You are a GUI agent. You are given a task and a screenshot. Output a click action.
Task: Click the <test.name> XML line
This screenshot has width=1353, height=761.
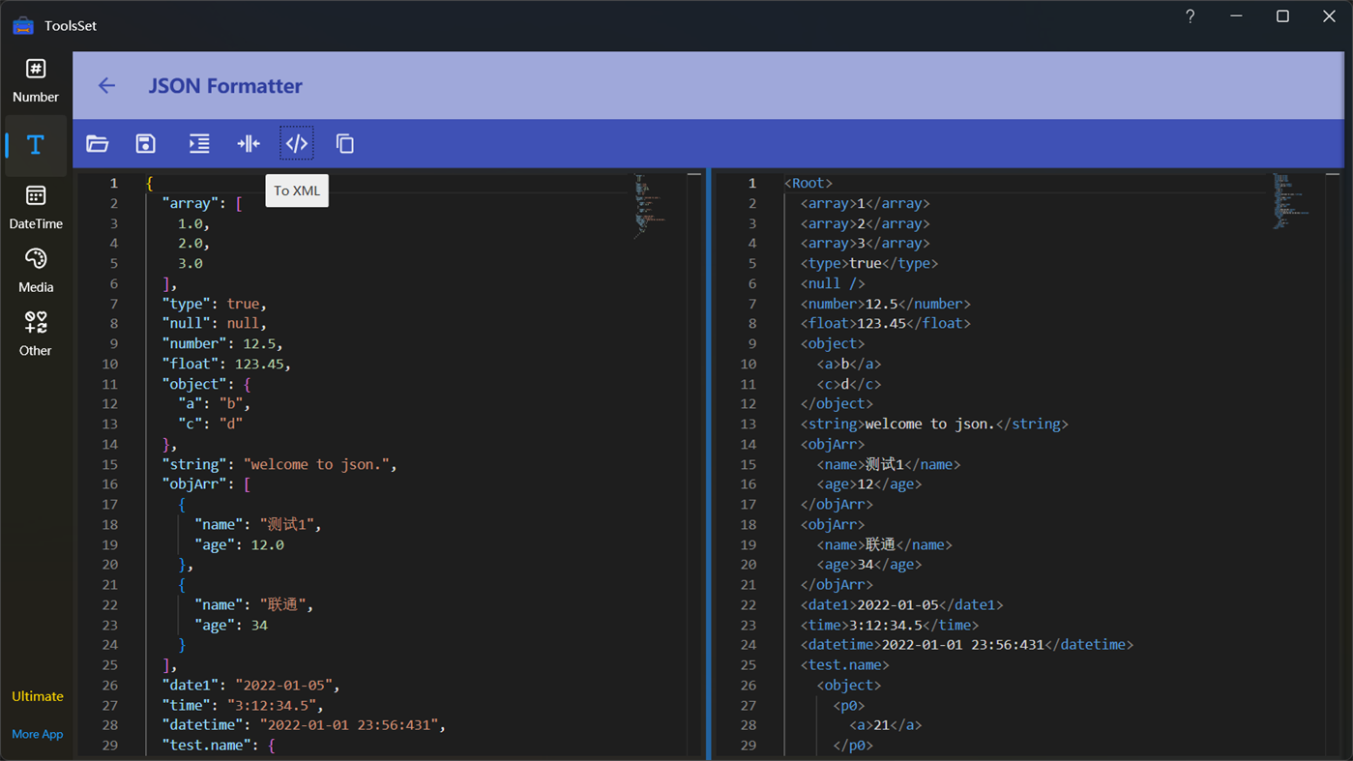coord(845,665)
